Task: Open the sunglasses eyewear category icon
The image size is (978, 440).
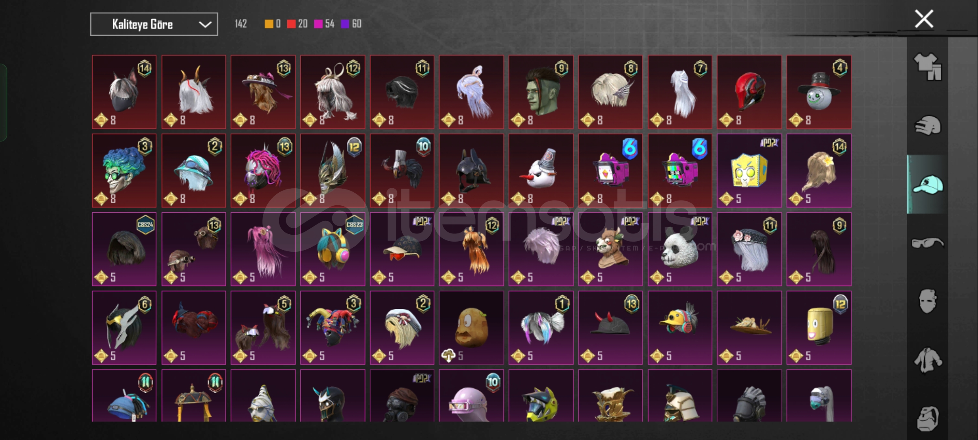Action: [x=927, y=243]
